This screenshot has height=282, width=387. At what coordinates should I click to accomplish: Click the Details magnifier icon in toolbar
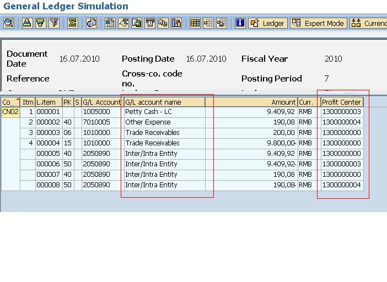coord(9,23)
